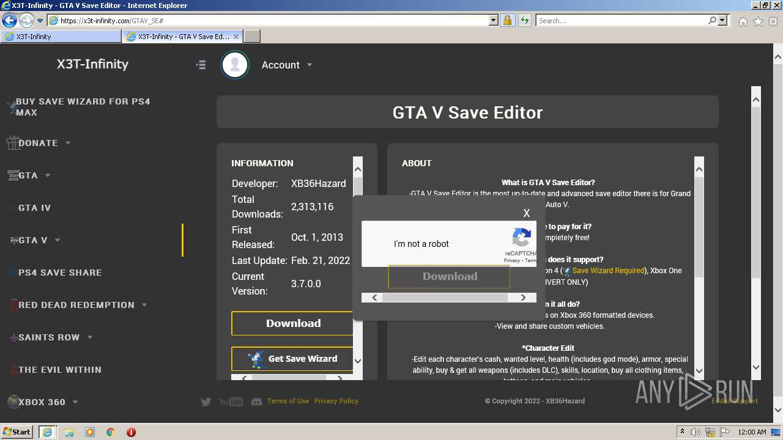Click the IE Search box
783x440 pixels.
(x=621, y=20)
